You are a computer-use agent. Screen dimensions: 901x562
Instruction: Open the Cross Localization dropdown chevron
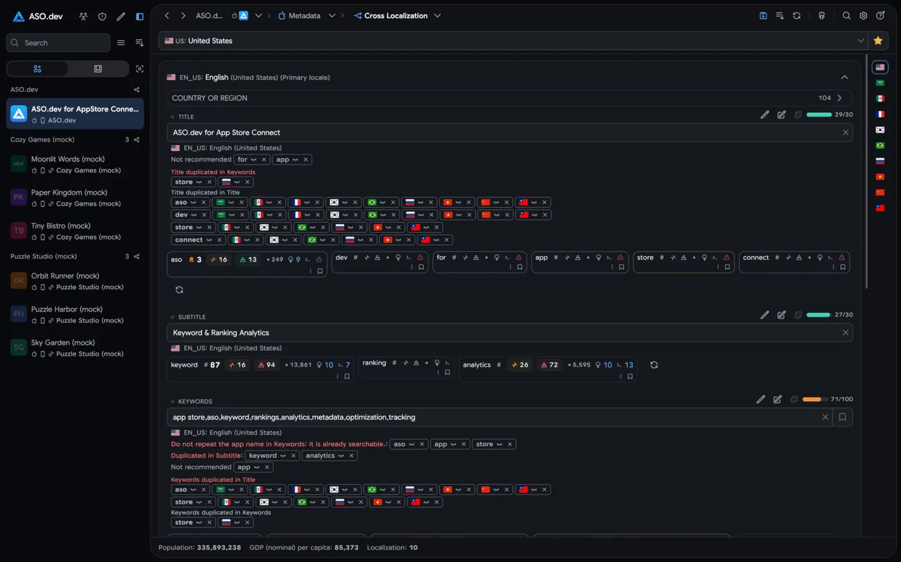[x=437, y=16]
